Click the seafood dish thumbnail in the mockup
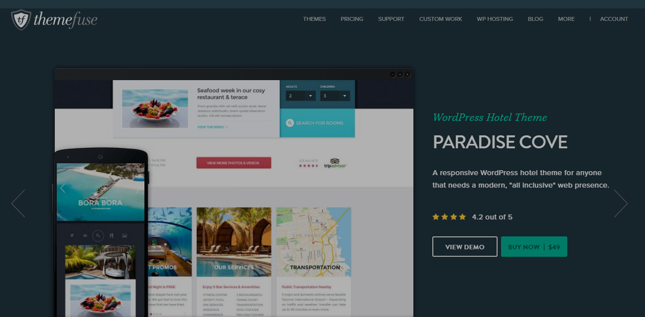This screenshot has height=317, width=645. point(155,109)
